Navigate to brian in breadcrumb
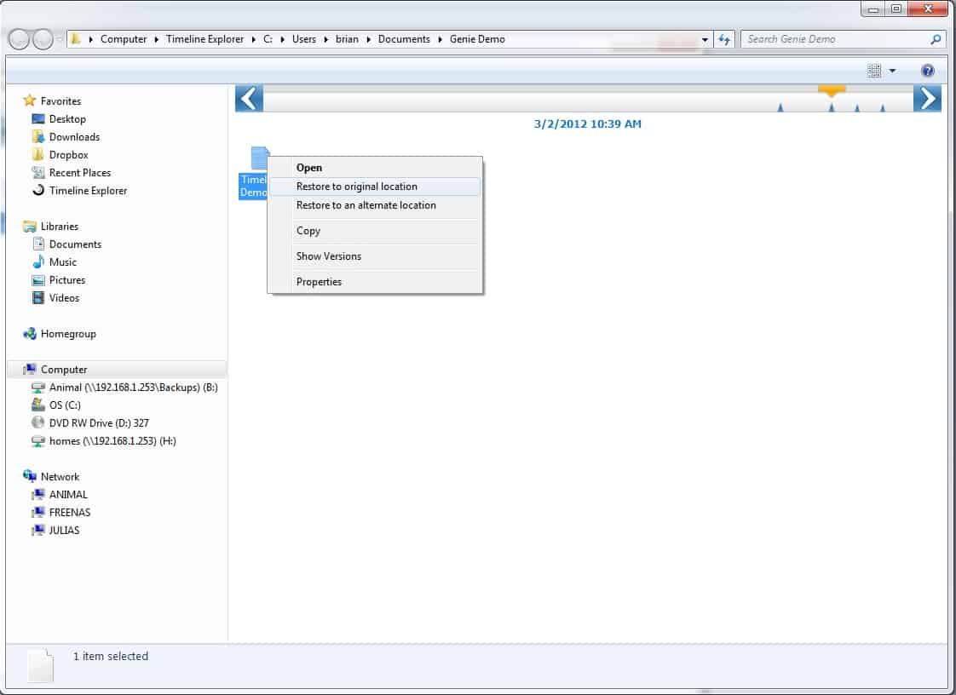This screenshot has height=695, width=956. [347, 39]
